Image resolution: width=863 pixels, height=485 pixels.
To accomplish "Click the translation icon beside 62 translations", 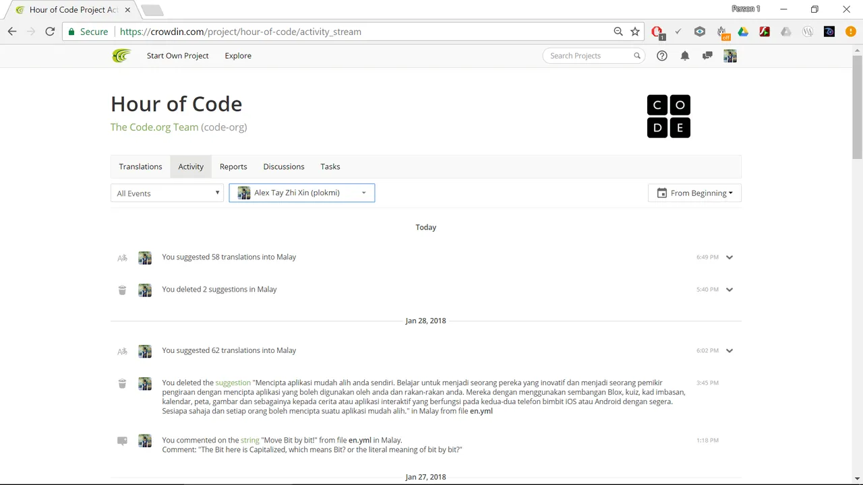I will tap(122, 351).
